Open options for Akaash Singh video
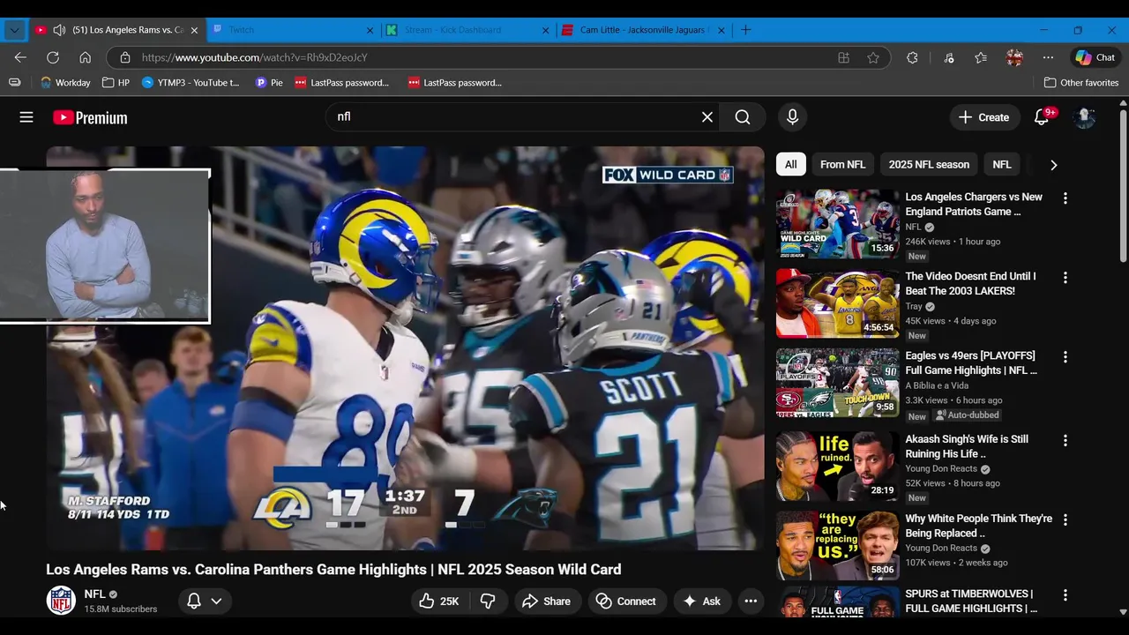The image size is (1129, 635). point(1065,440)
